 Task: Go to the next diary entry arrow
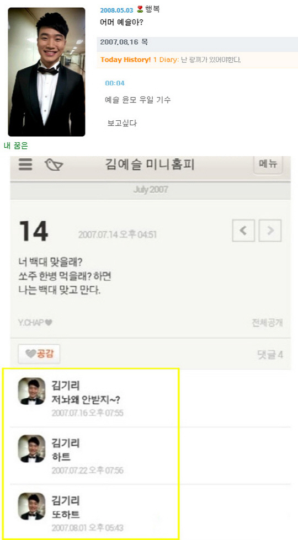270,231
